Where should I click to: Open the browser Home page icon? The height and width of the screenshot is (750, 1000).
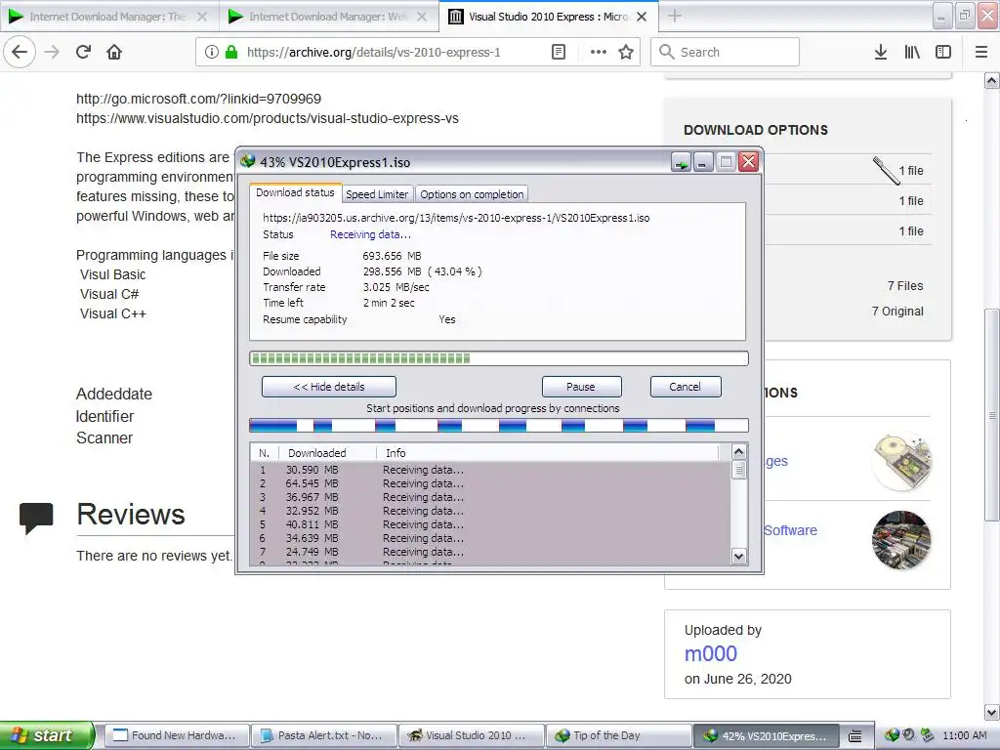point(114,52)
